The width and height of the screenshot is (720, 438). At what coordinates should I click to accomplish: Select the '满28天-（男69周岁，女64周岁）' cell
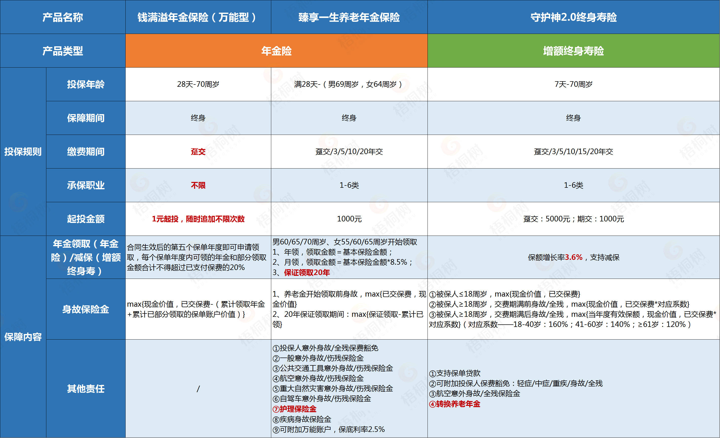point(349,85)
